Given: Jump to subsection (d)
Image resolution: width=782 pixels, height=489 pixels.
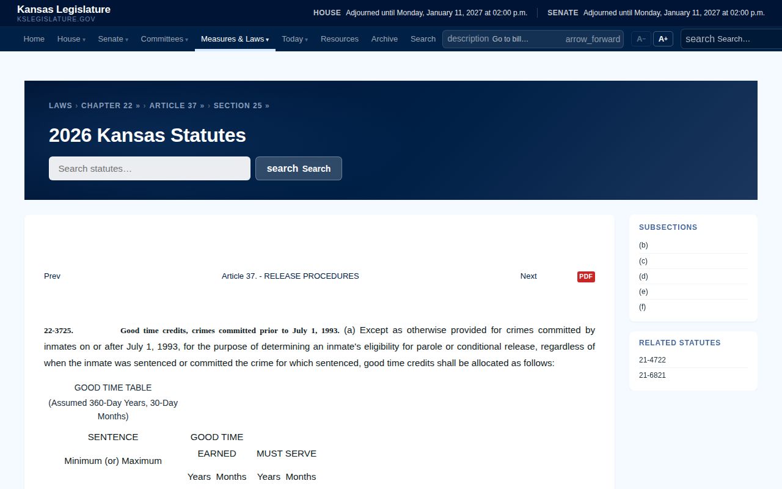Looking at the screenshot, I should click(643, 276).
